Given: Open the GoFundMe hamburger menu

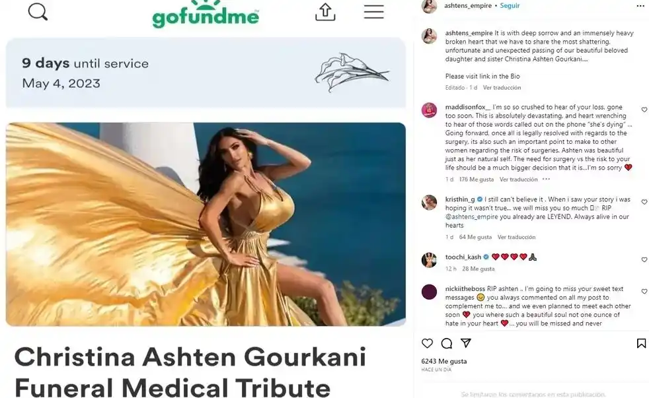Looking at the screenshot, I should [374, 12].
